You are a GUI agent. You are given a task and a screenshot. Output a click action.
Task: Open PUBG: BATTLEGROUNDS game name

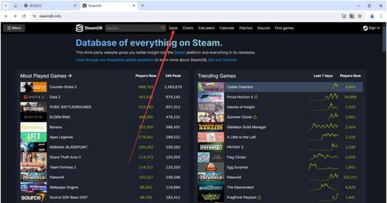pos(70,107)
